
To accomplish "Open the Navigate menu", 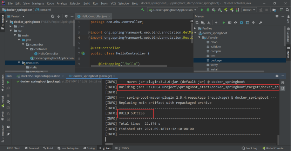I will (x=38, y=4).
